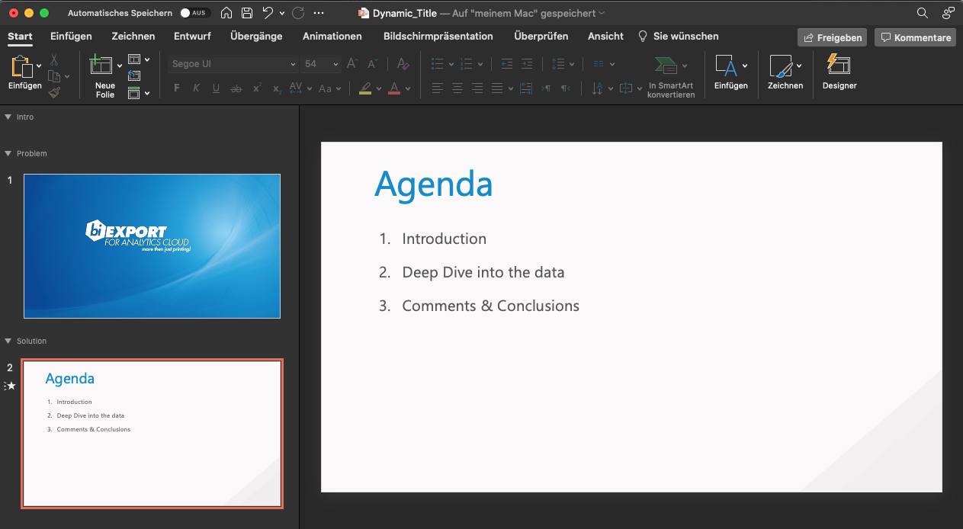Reset the slide with the reset icon
Image resolution: width=963 pixels, height=529 pixels.
click(x=134, y=76)
